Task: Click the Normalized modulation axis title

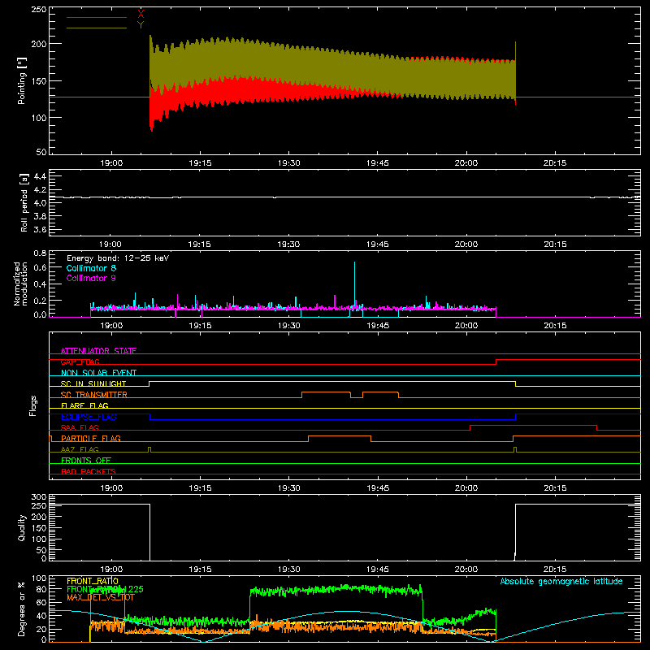Action: 20,284
